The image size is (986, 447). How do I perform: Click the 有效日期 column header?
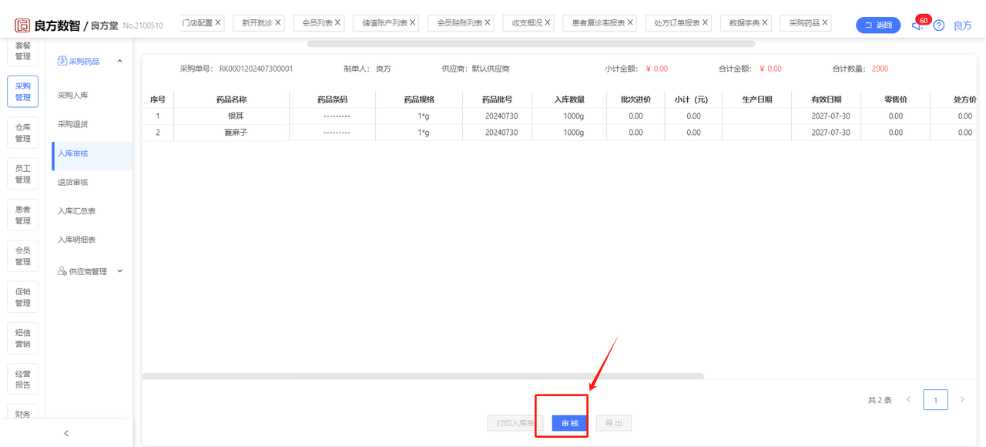tap(826, 99)
